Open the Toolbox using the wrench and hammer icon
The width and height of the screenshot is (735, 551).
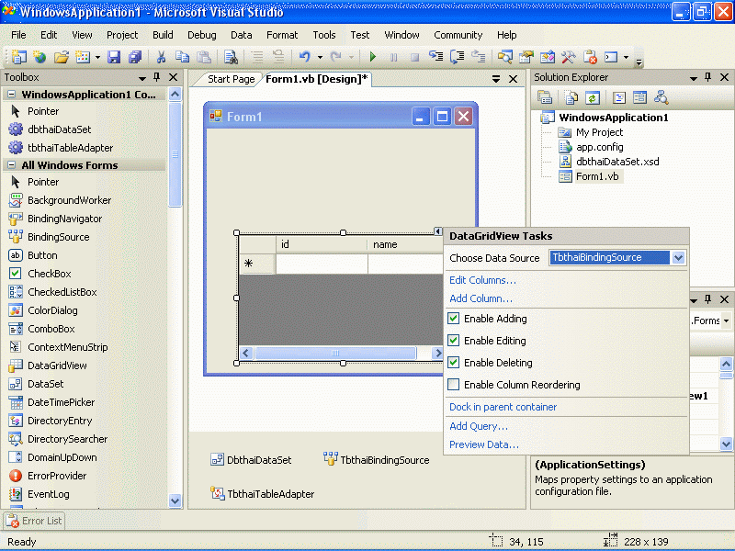coord(568,57)
